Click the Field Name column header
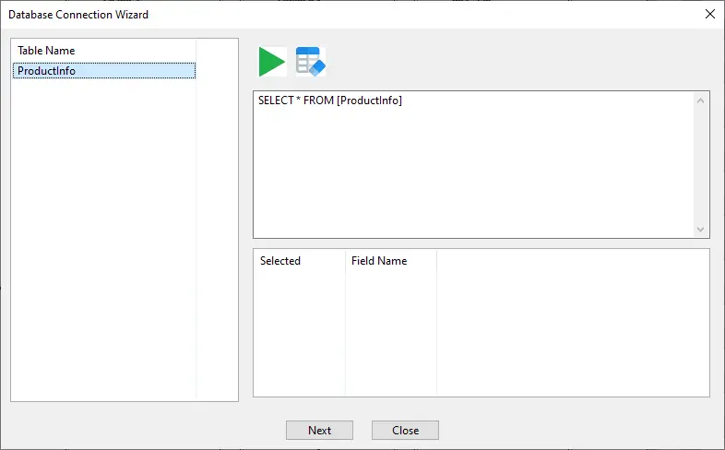Viewport: 725px width, 450px height. click(391, 261)
